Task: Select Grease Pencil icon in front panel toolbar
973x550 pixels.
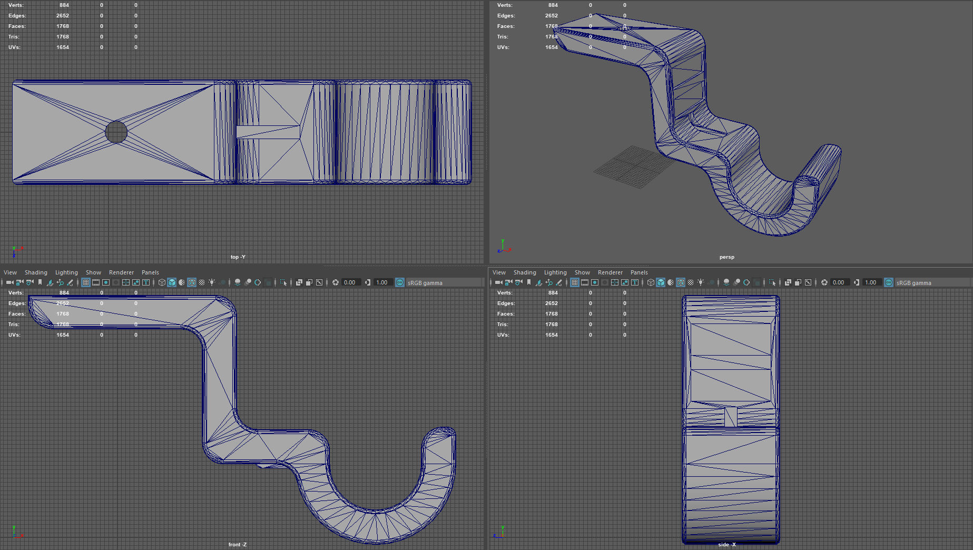Action: click(70, 282)
